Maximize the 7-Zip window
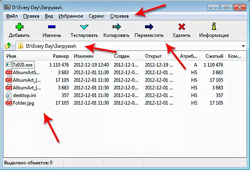This screenshot has width=250, height=170. [x=226, y=8]
